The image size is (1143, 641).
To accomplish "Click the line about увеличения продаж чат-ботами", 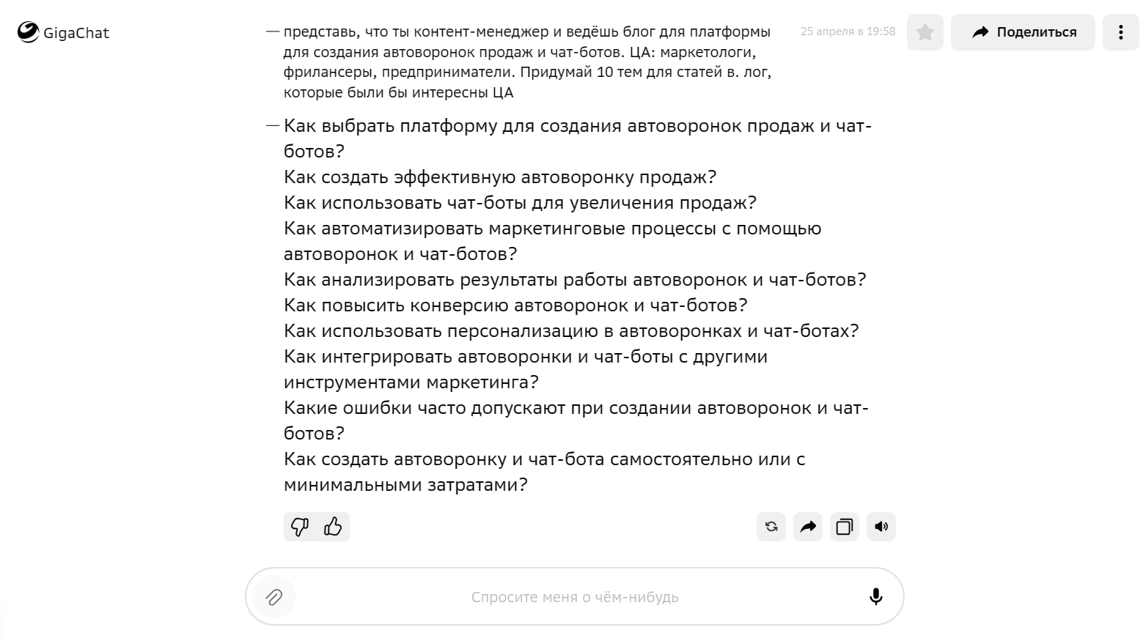I will pyautogui.click(x=520, y=203).
